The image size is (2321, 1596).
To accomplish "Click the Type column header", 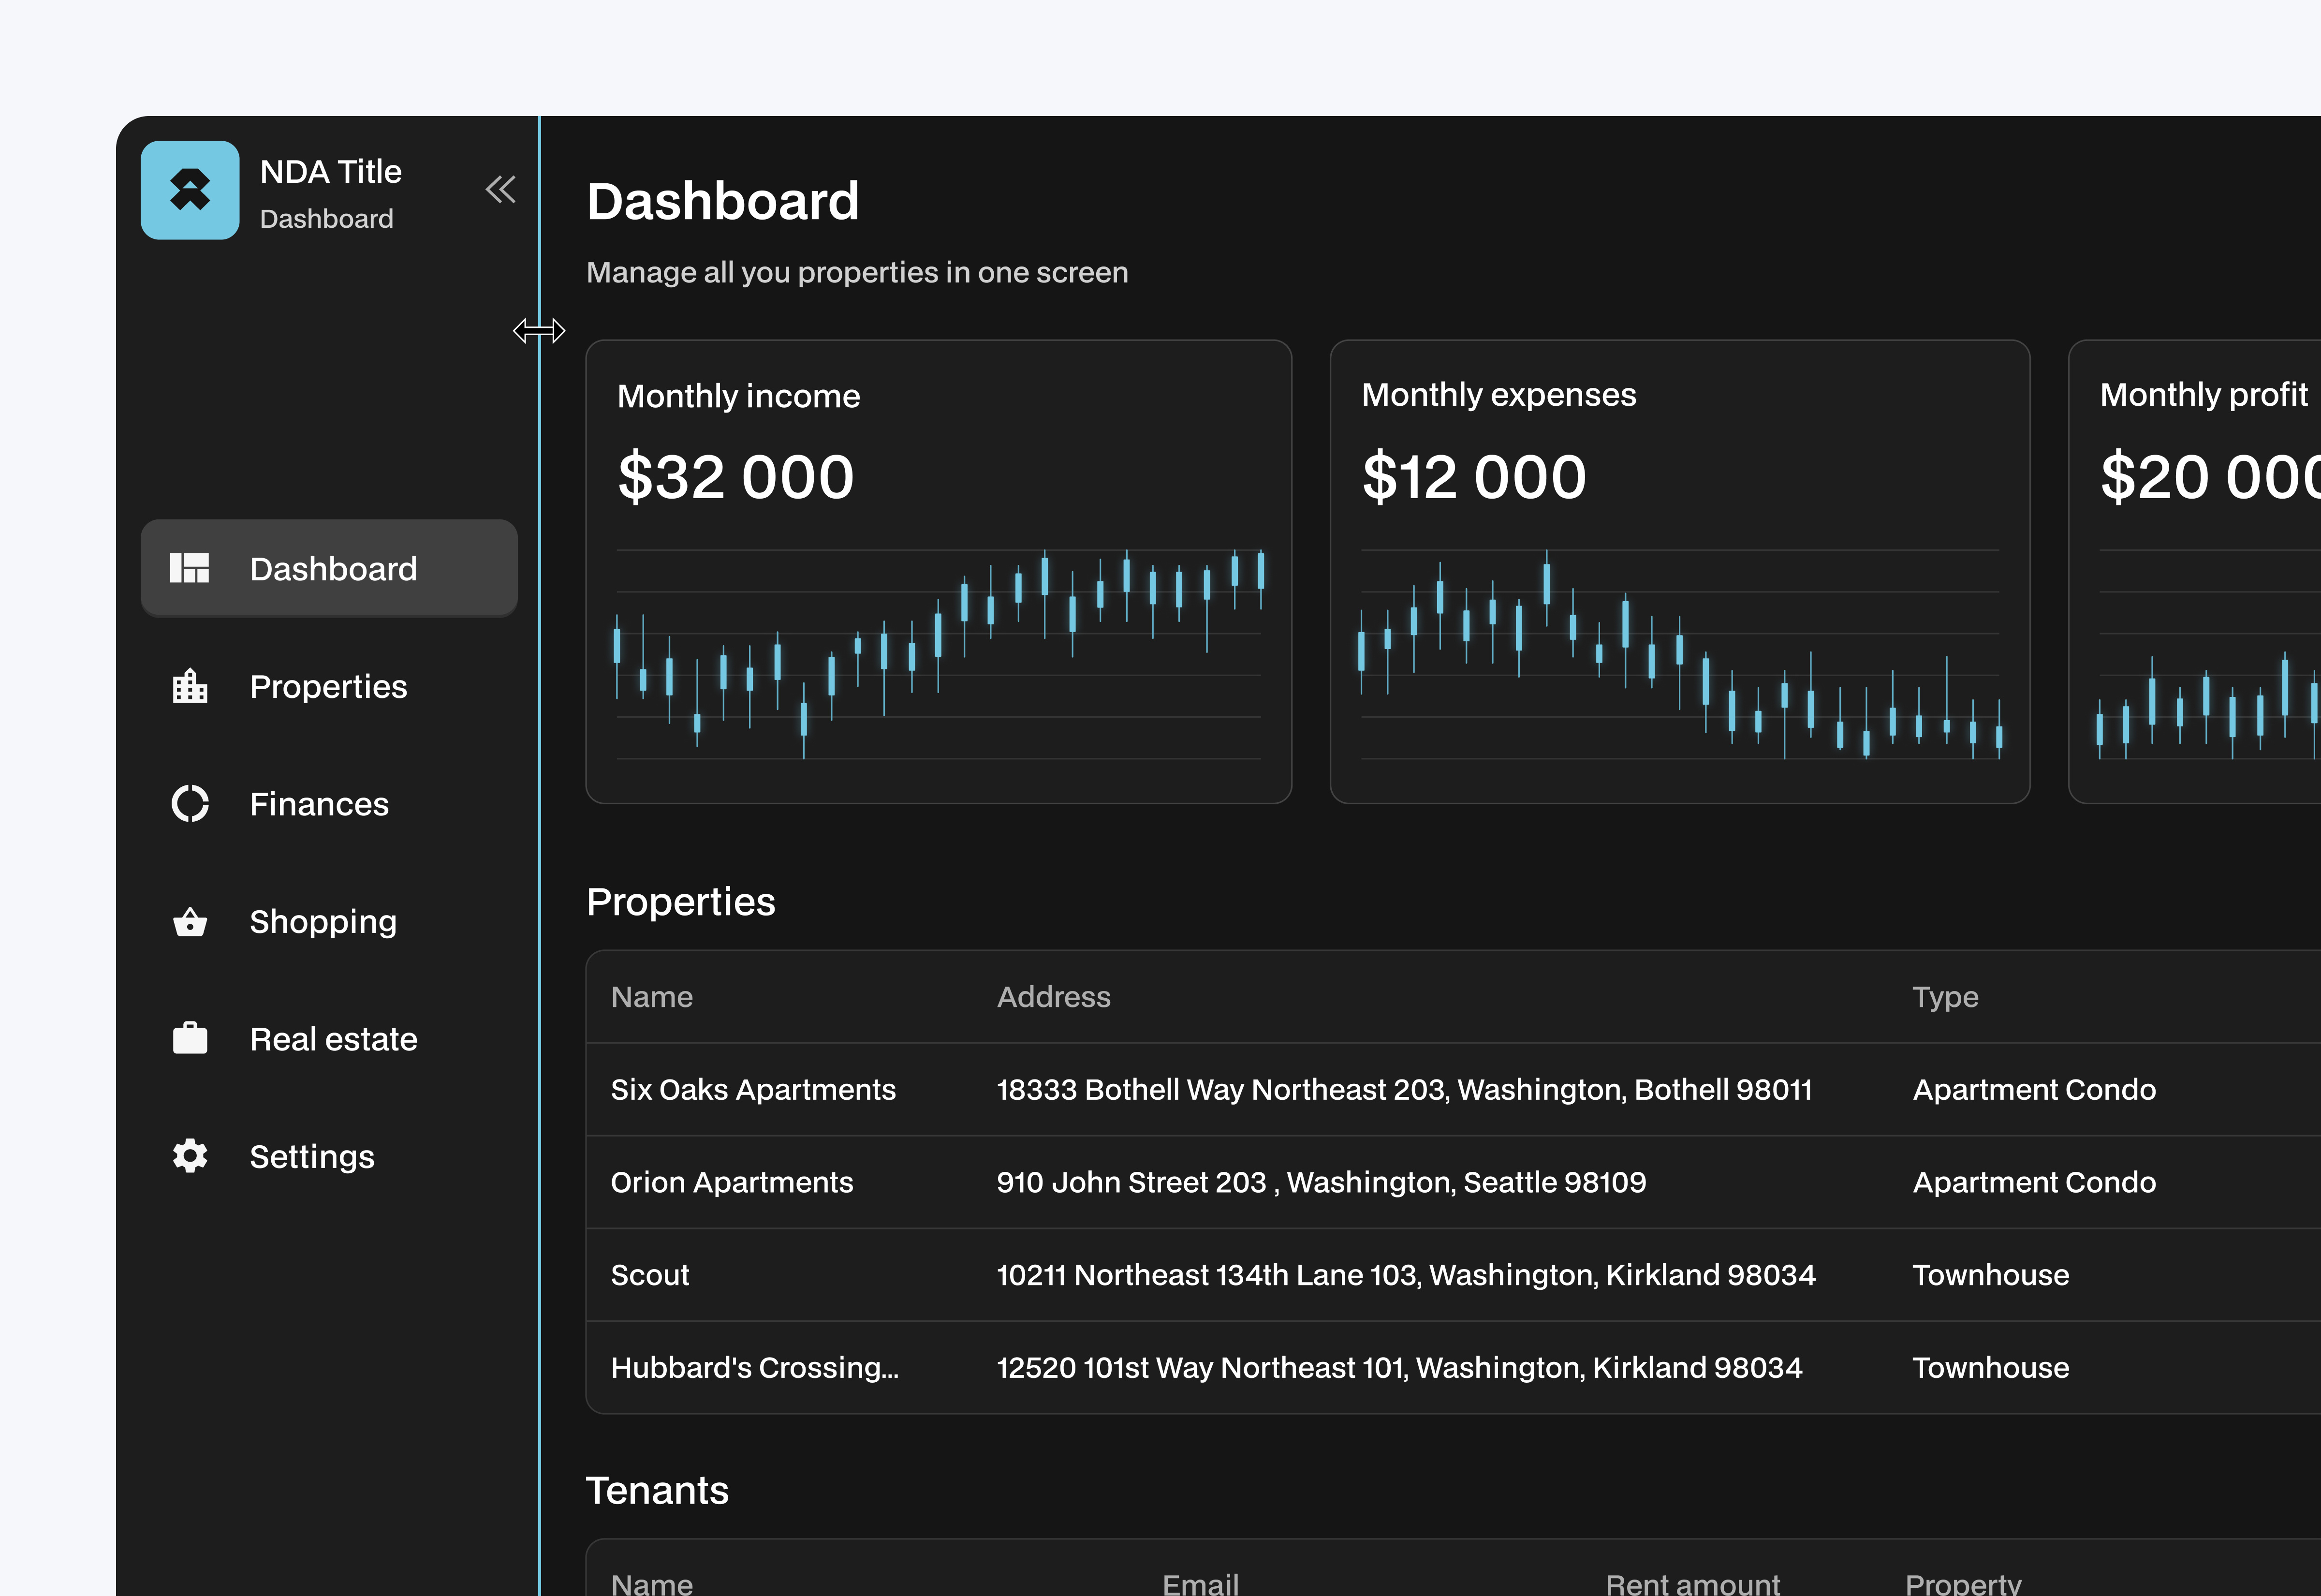I will pos(1944,996).
